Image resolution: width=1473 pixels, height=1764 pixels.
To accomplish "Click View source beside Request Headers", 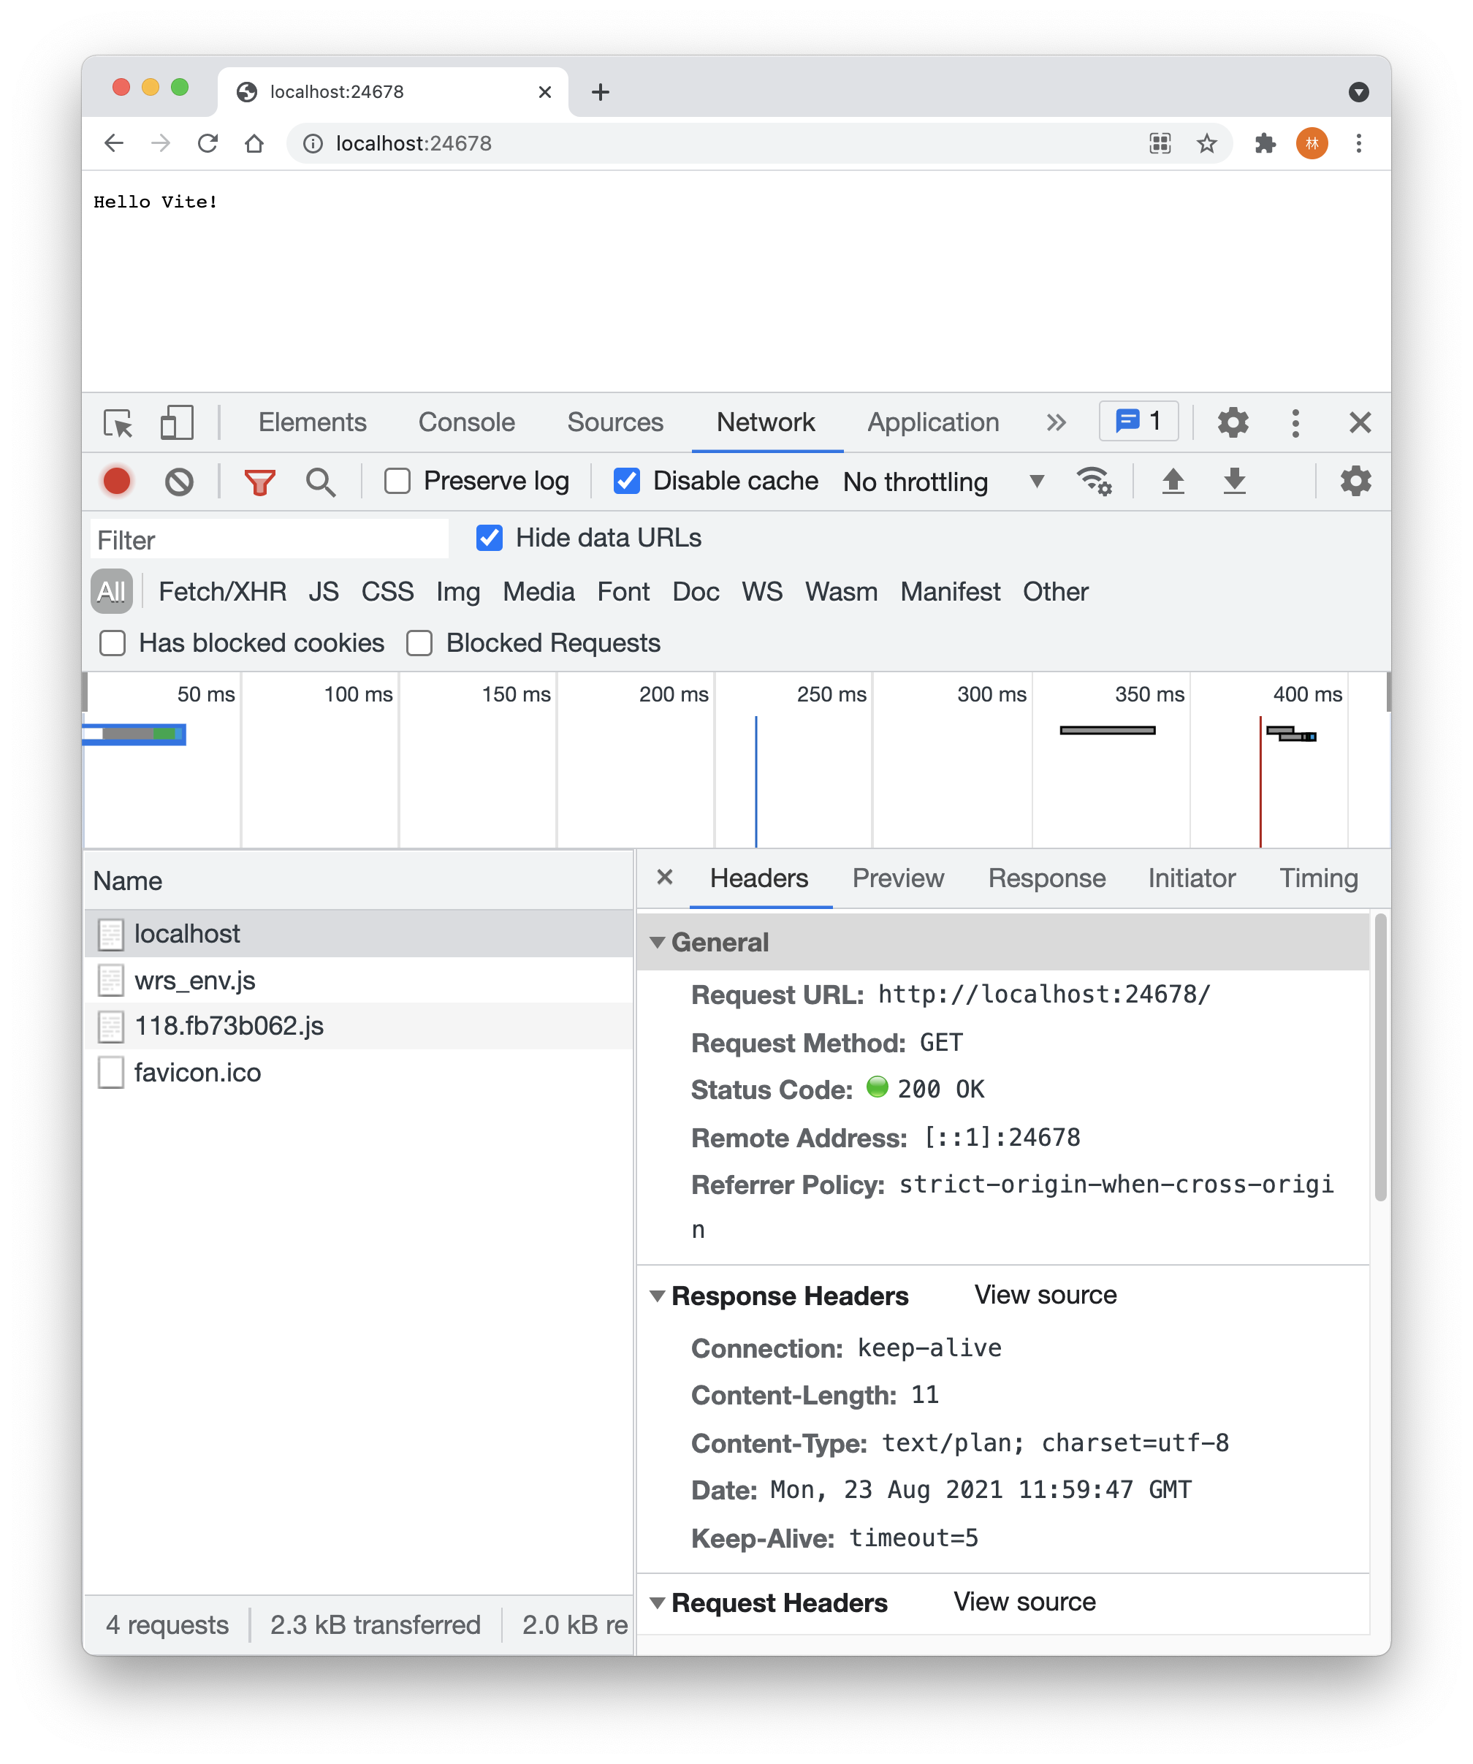I will (1024, 1602).
